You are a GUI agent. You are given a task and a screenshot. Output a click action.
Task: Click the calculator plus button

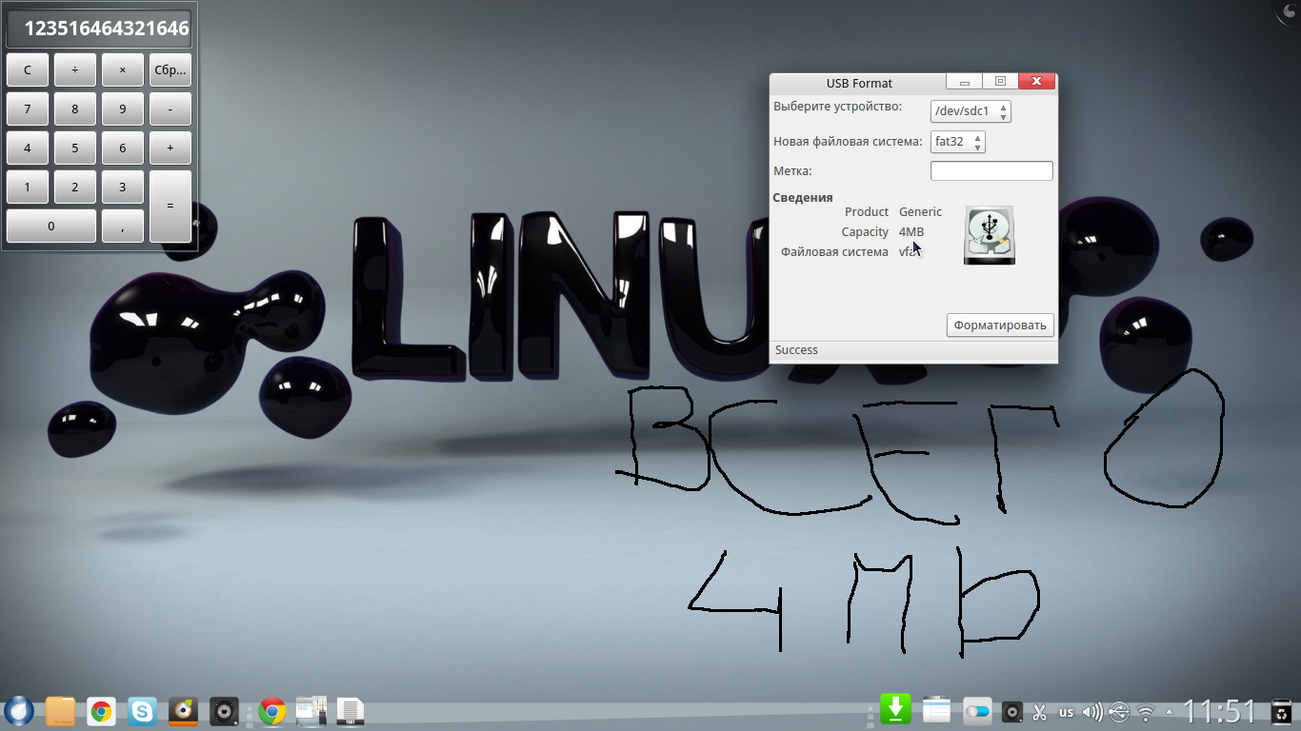pyautogui.click(x=170, y=148)
